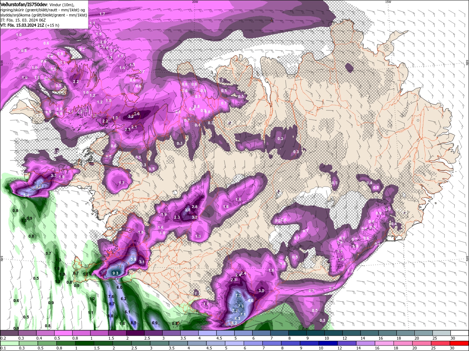
Task: Pick the darkest green rain-scale swatch starting at 1
Action: [84, 343]
